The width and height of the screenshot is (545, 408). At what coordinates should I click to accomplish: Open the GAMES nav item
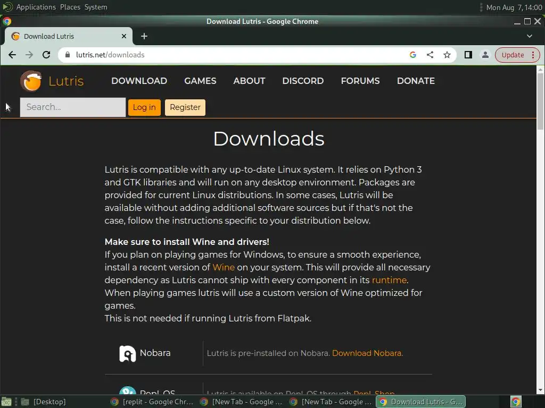click(x=200, y=81)
